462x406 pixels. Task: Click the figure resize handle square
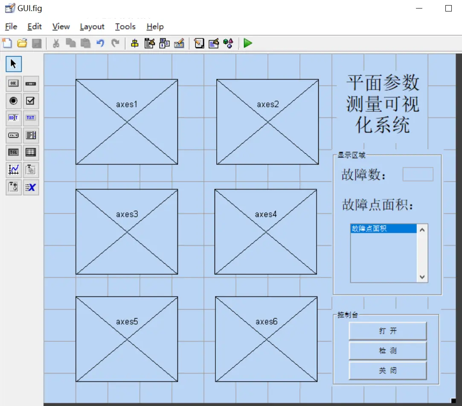point(453,400)
